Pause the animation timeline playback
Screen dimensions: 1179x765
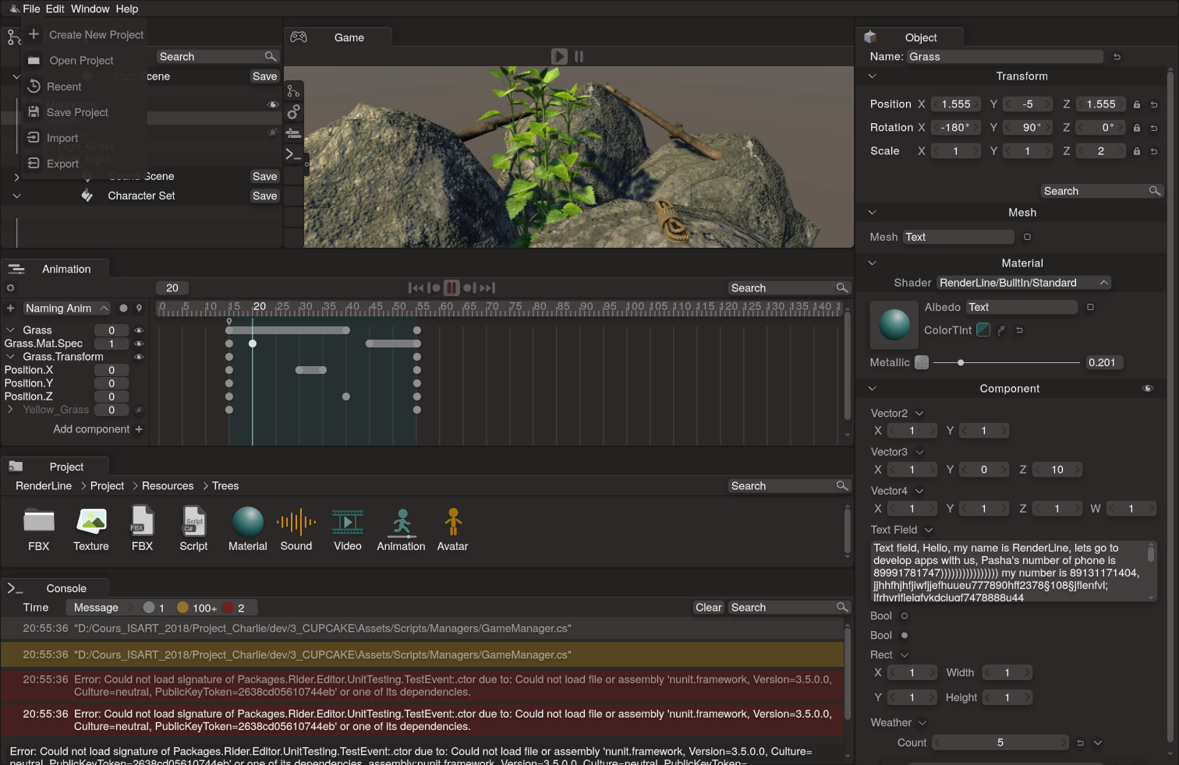click(451, 288)
